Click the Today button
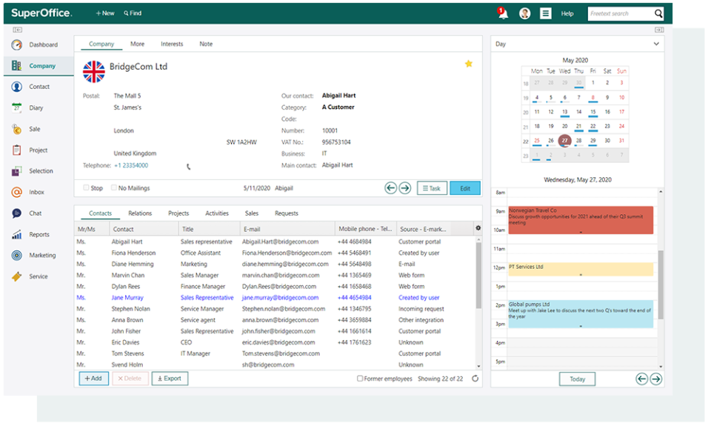This screenshot has width=711, height=429. (577, 379)
